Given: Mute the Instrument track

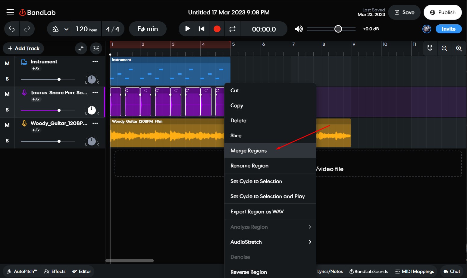Looking at the screenshot, I should [7, 63].
